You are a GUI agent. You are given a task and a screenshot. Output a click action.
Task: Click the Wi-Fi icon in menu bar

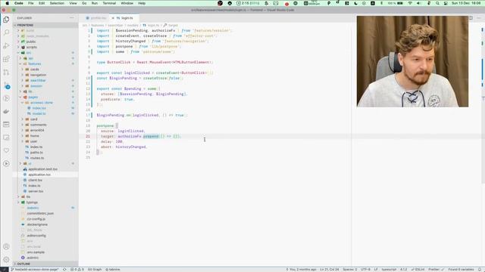click(410, 3)
